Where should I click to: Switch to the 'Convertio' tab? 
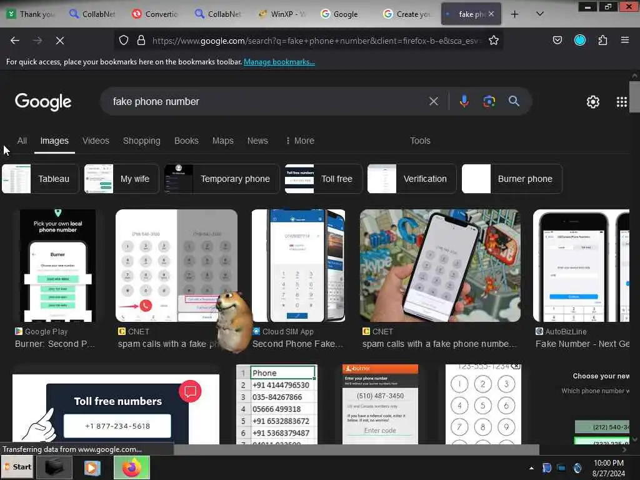click(155, 14)
